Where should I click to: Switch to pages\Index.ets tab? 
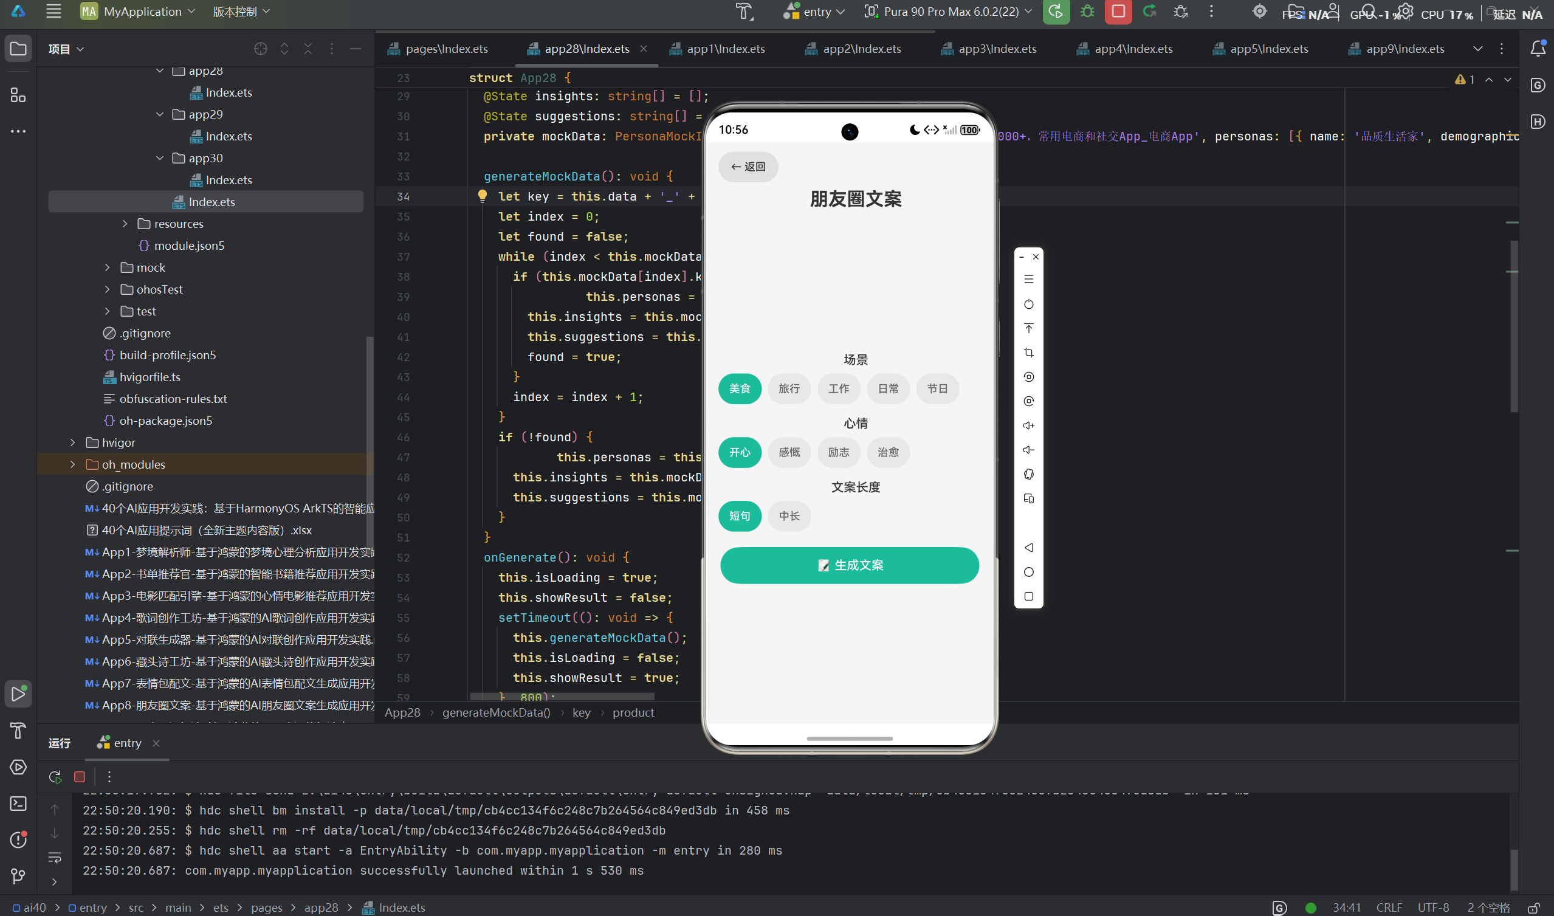[438, 49]
